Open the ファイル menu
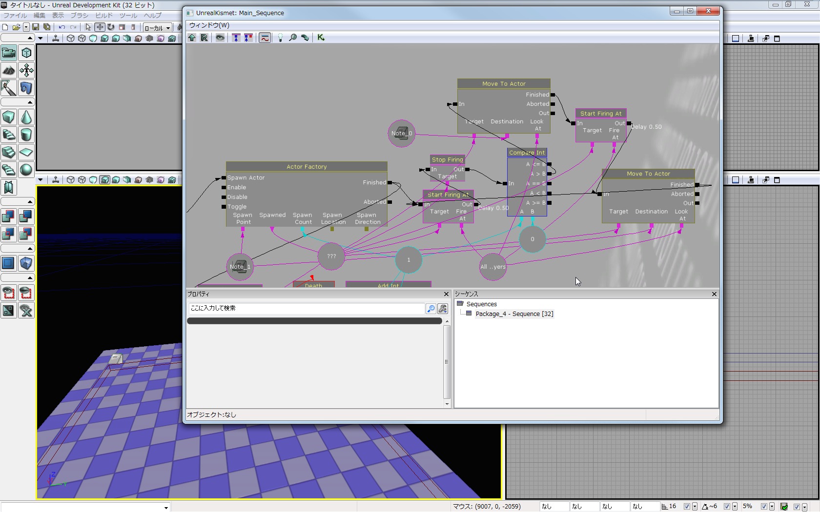This screenshot has height=512, width=820. tap(15, 16)
